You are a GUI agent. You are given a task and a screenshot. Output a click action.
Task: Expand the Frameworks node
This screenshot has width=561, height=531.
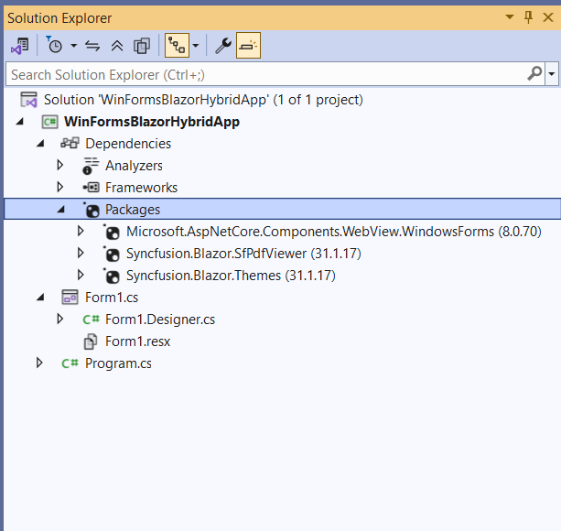coord(60,187)
